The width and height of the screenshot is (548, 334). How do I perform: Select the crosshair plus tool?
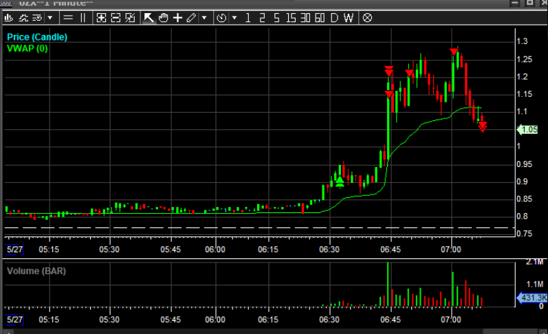[x=177, y=17]
